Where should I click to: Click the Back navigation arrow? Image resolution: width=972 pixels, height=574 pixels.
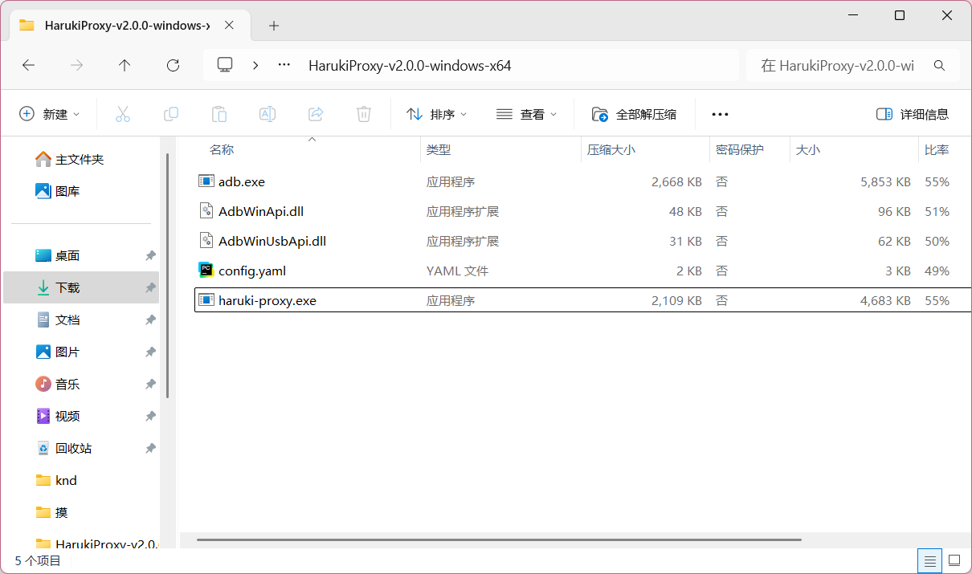click(x=29, y=66)
